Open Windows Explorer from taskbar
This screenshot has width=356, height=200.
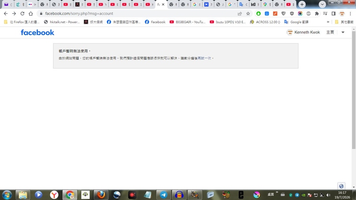23,195
